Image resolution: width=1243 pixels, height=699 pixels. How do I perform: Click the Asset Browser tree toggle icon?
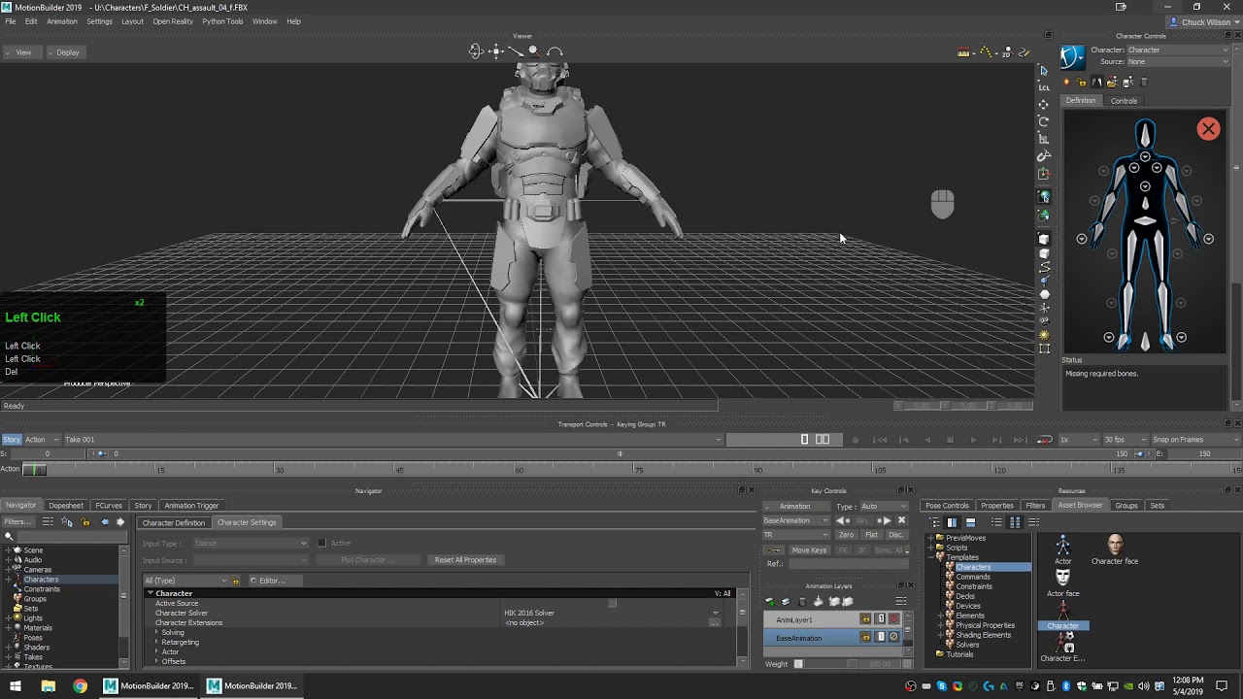(x=935, y=522)
